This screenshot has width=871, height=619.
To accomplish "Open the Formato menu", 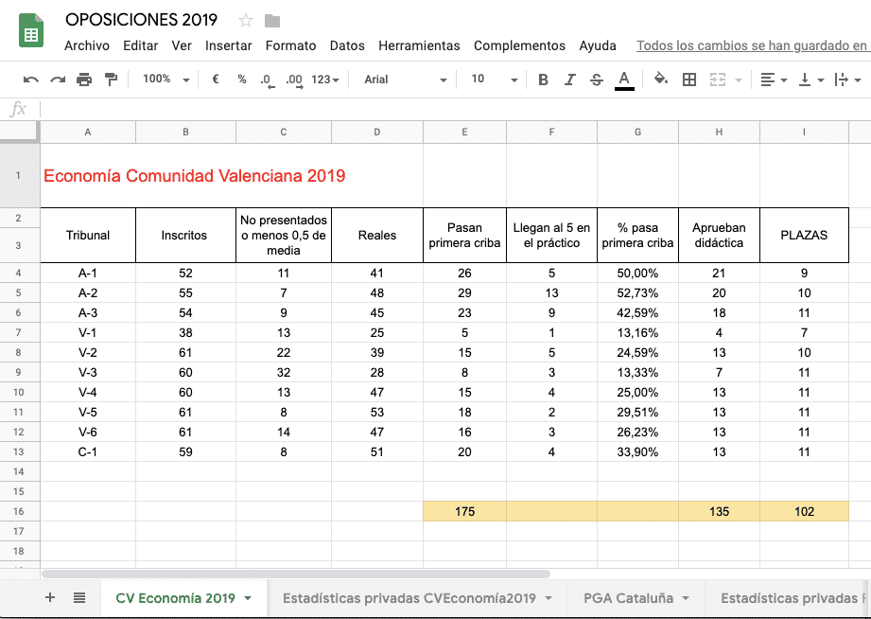I will click(x=290, y=45).
